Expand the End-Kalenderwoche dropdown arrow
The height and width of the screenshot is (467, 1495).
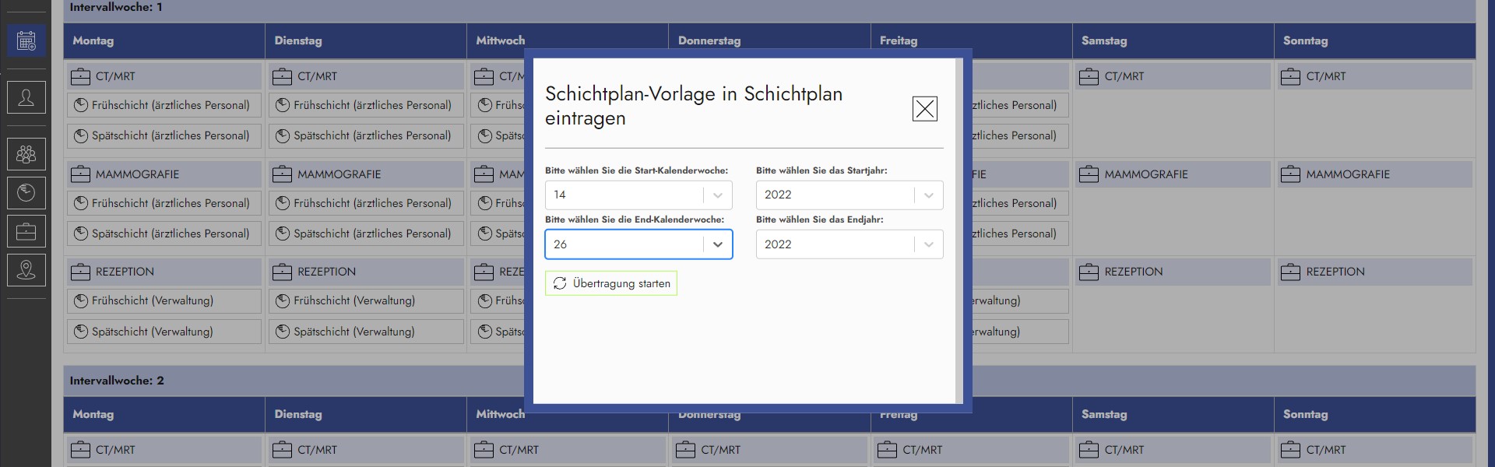(x=717, y=244)
